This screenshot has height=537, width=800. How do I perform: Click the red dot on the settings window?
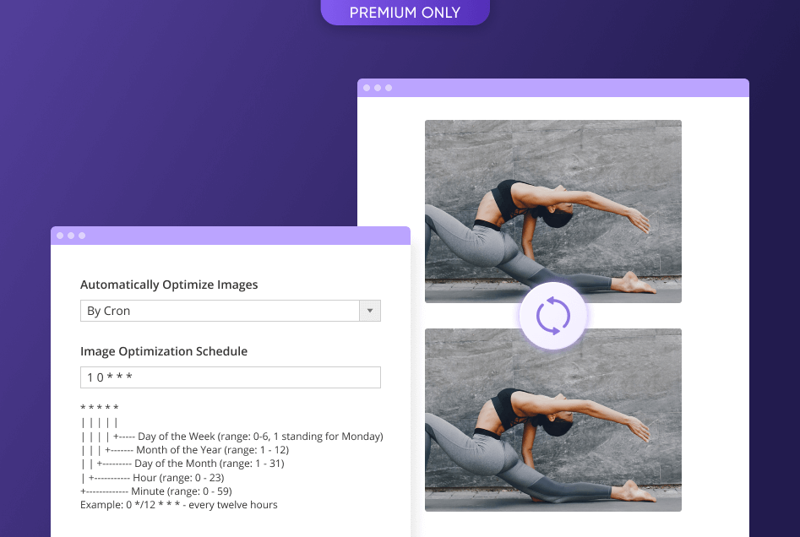(x=60, y=236)
